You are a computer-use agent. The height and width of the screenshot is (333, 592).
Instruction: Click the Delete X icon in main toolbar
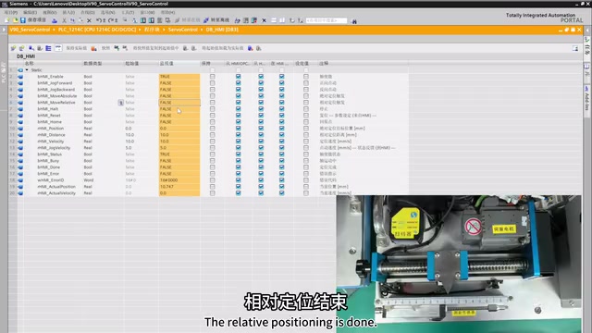tap(89, 20)
